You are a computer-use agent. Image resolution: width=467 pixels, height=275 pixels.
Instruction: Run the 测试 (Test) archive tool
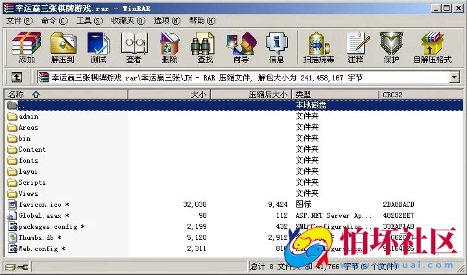(99, 47)
